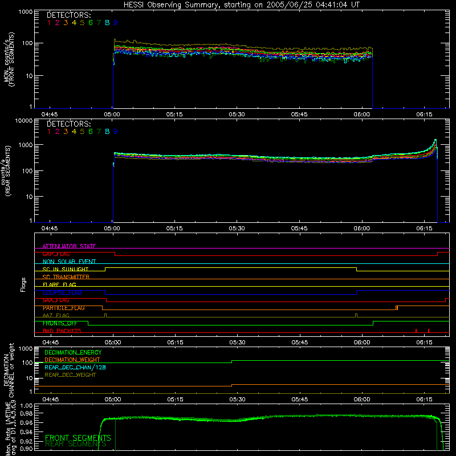The height and width of the screenshot is (456, 456).
Task: Click the SC_TRANSMITTER flag label
Action: [x=66, y=277]
